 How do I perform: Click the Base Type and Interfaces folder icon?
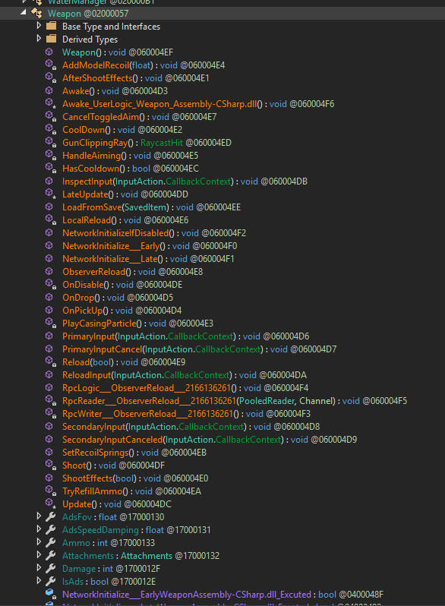51,27
